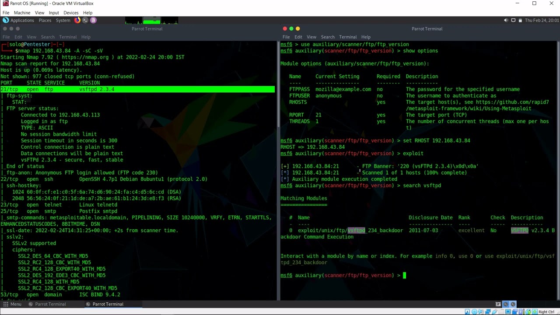Screen dimensions: 560x315
Task: Open Edit menu in left Parrot Terminal
Action: click(x=18, y=37)
